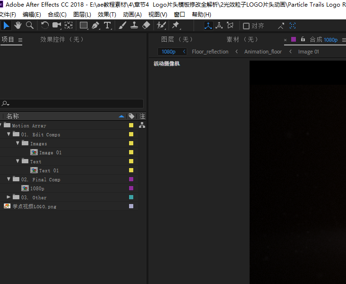Select the Puppet Pin tool

[176, 26]
